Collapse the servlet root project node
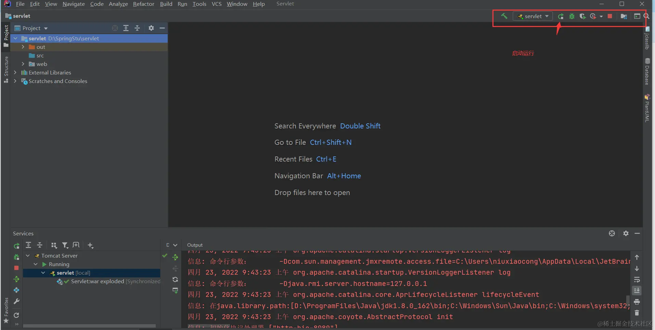 click(15, 38)
